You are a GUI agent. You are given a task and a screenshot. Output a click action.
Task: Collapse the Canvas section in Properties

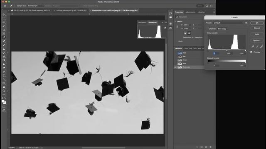pos(175,22)
